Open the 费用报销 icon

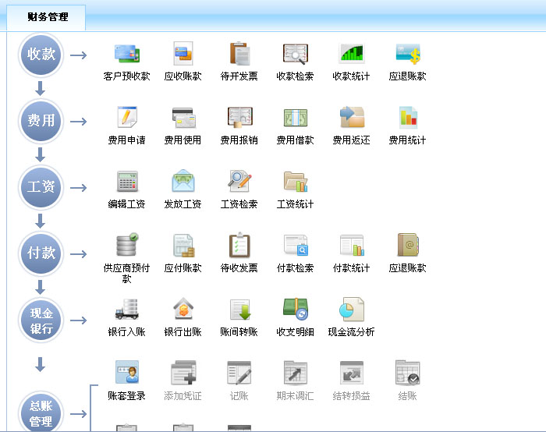tap(239, 119)
